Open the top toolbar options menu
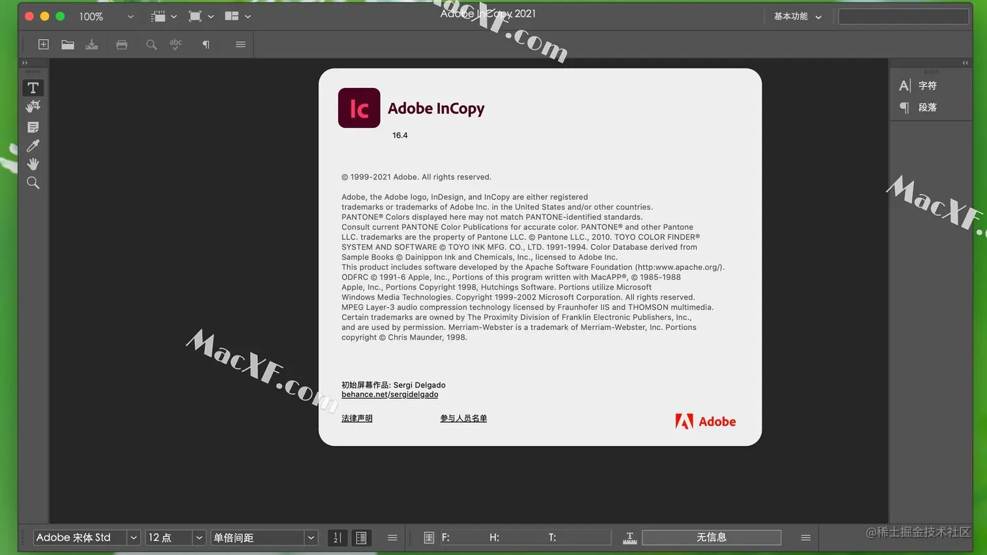This screenshot has height=555, width=987. pyautogui.click(x=240, y=44)
